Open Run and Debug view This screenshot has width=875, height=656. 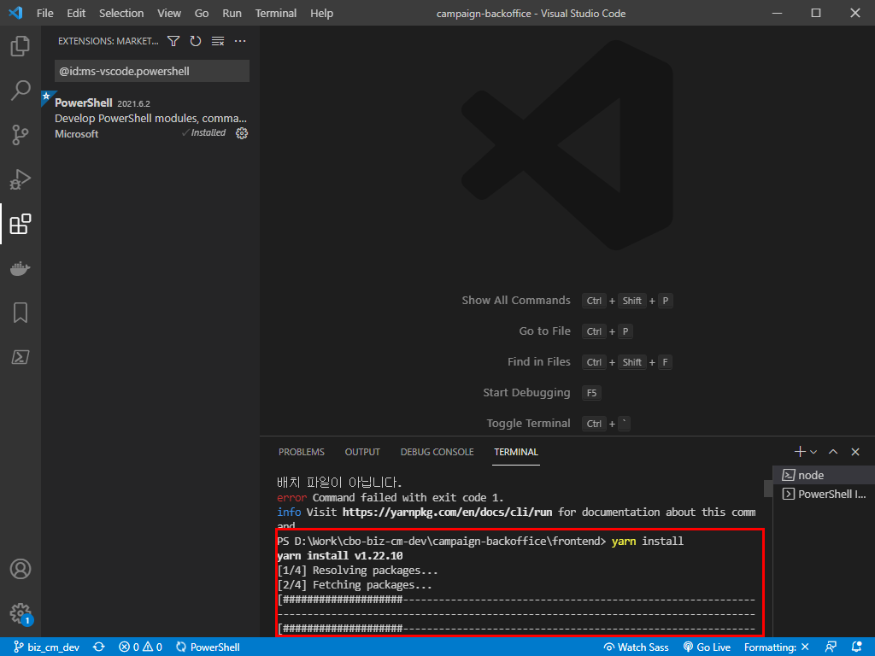click(x=21, y=179)
